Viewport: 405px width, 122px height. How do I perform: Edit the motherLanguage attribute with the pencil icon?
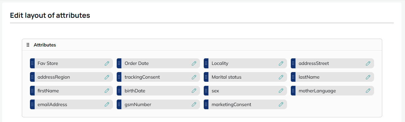[368, 91]
